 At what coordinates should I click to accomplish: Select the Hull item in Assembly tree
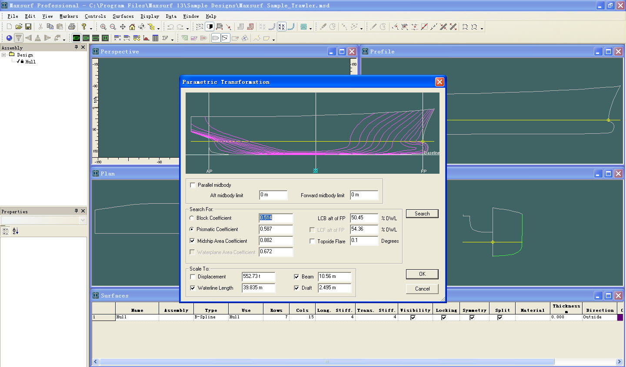click(x=30, y=62)
